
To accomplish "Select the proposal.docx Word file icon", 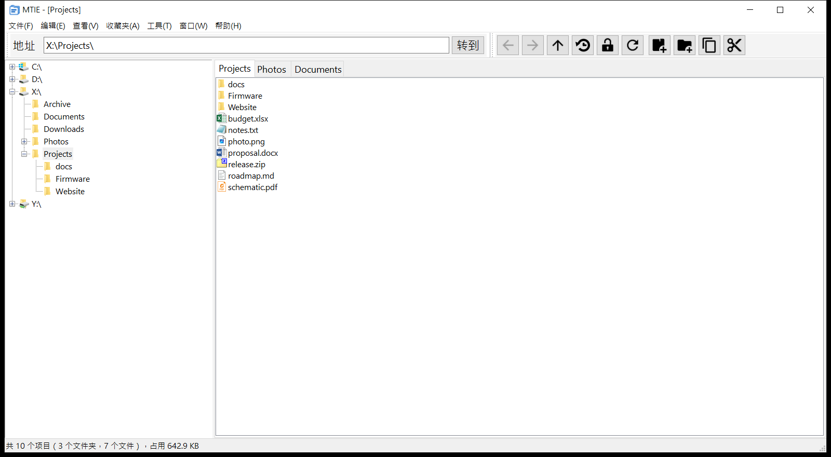I will pyautogui.click(x=222, y=153).
